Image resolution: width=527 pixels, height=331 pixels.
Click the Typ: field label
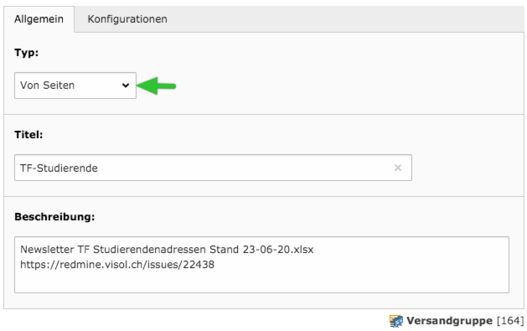[x=27, y=53]
